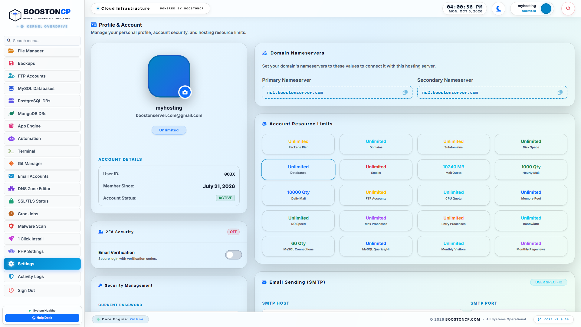Copy the primary nameserver value
The width and height of the screenshot is (581, 327).
coord(405,92)
